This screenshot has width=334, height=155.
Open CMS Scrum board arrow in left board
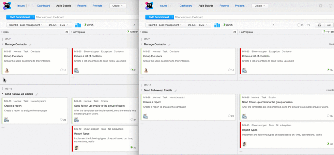(33, 17)
